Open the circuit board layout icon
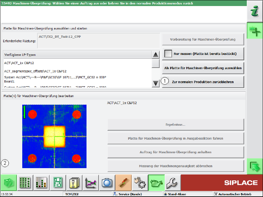This screenshot has width=263, height=197. (x=58, y=183)
